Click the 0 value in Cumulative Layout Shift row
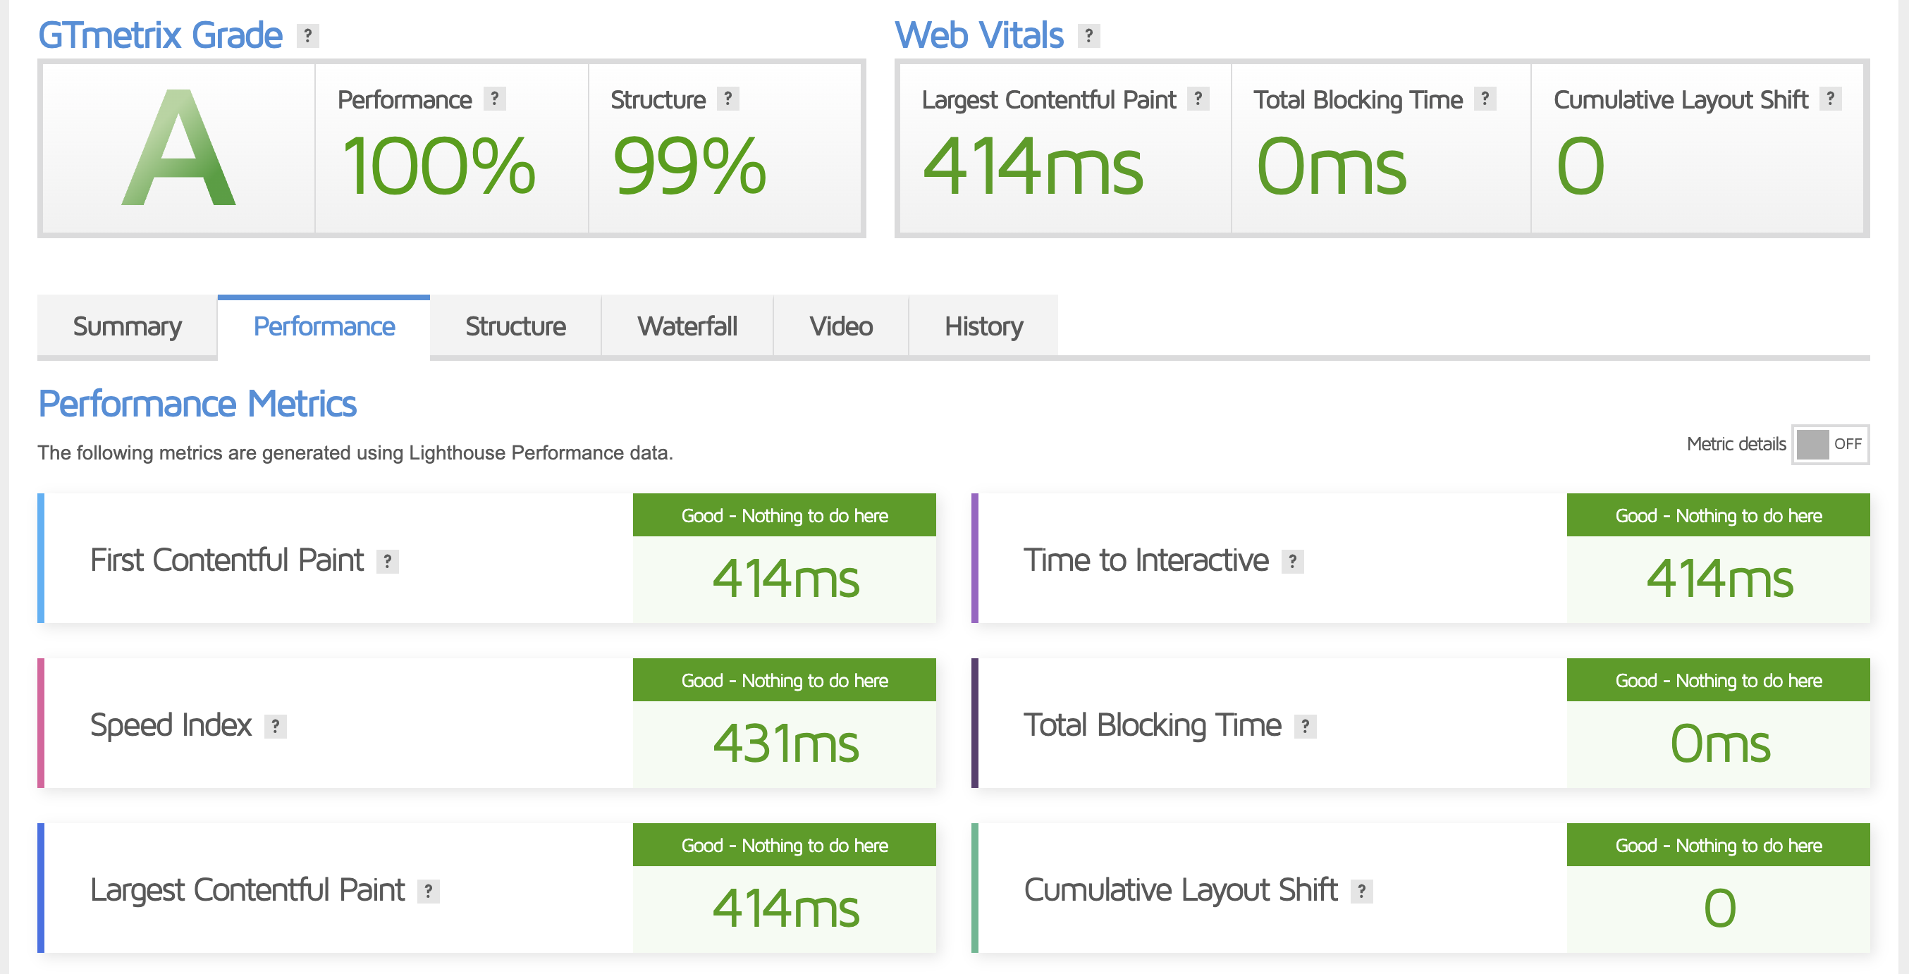This screenshot has width=1909, height=974. (x=1719, y=908)
